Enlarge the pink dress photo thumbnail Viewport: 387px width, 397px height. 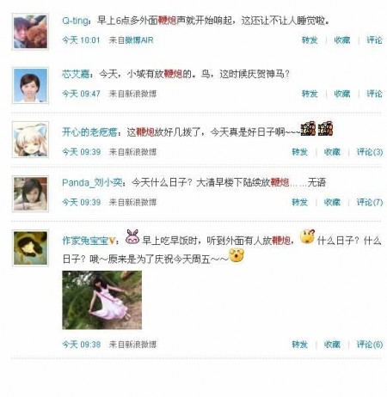[102, 300]
